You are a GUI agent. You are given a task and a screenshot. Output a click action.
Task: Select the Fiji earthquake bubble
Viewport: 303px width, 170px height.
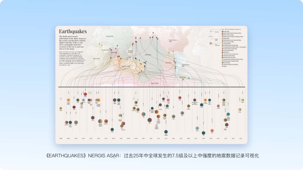203,133
